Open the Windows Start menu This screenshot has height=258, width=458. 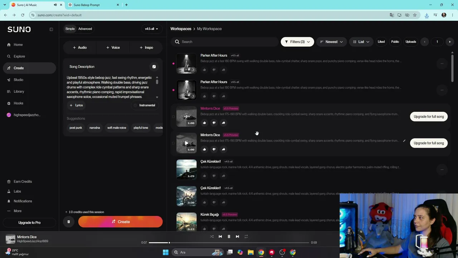pyautogui.click(x=166, y=252)
